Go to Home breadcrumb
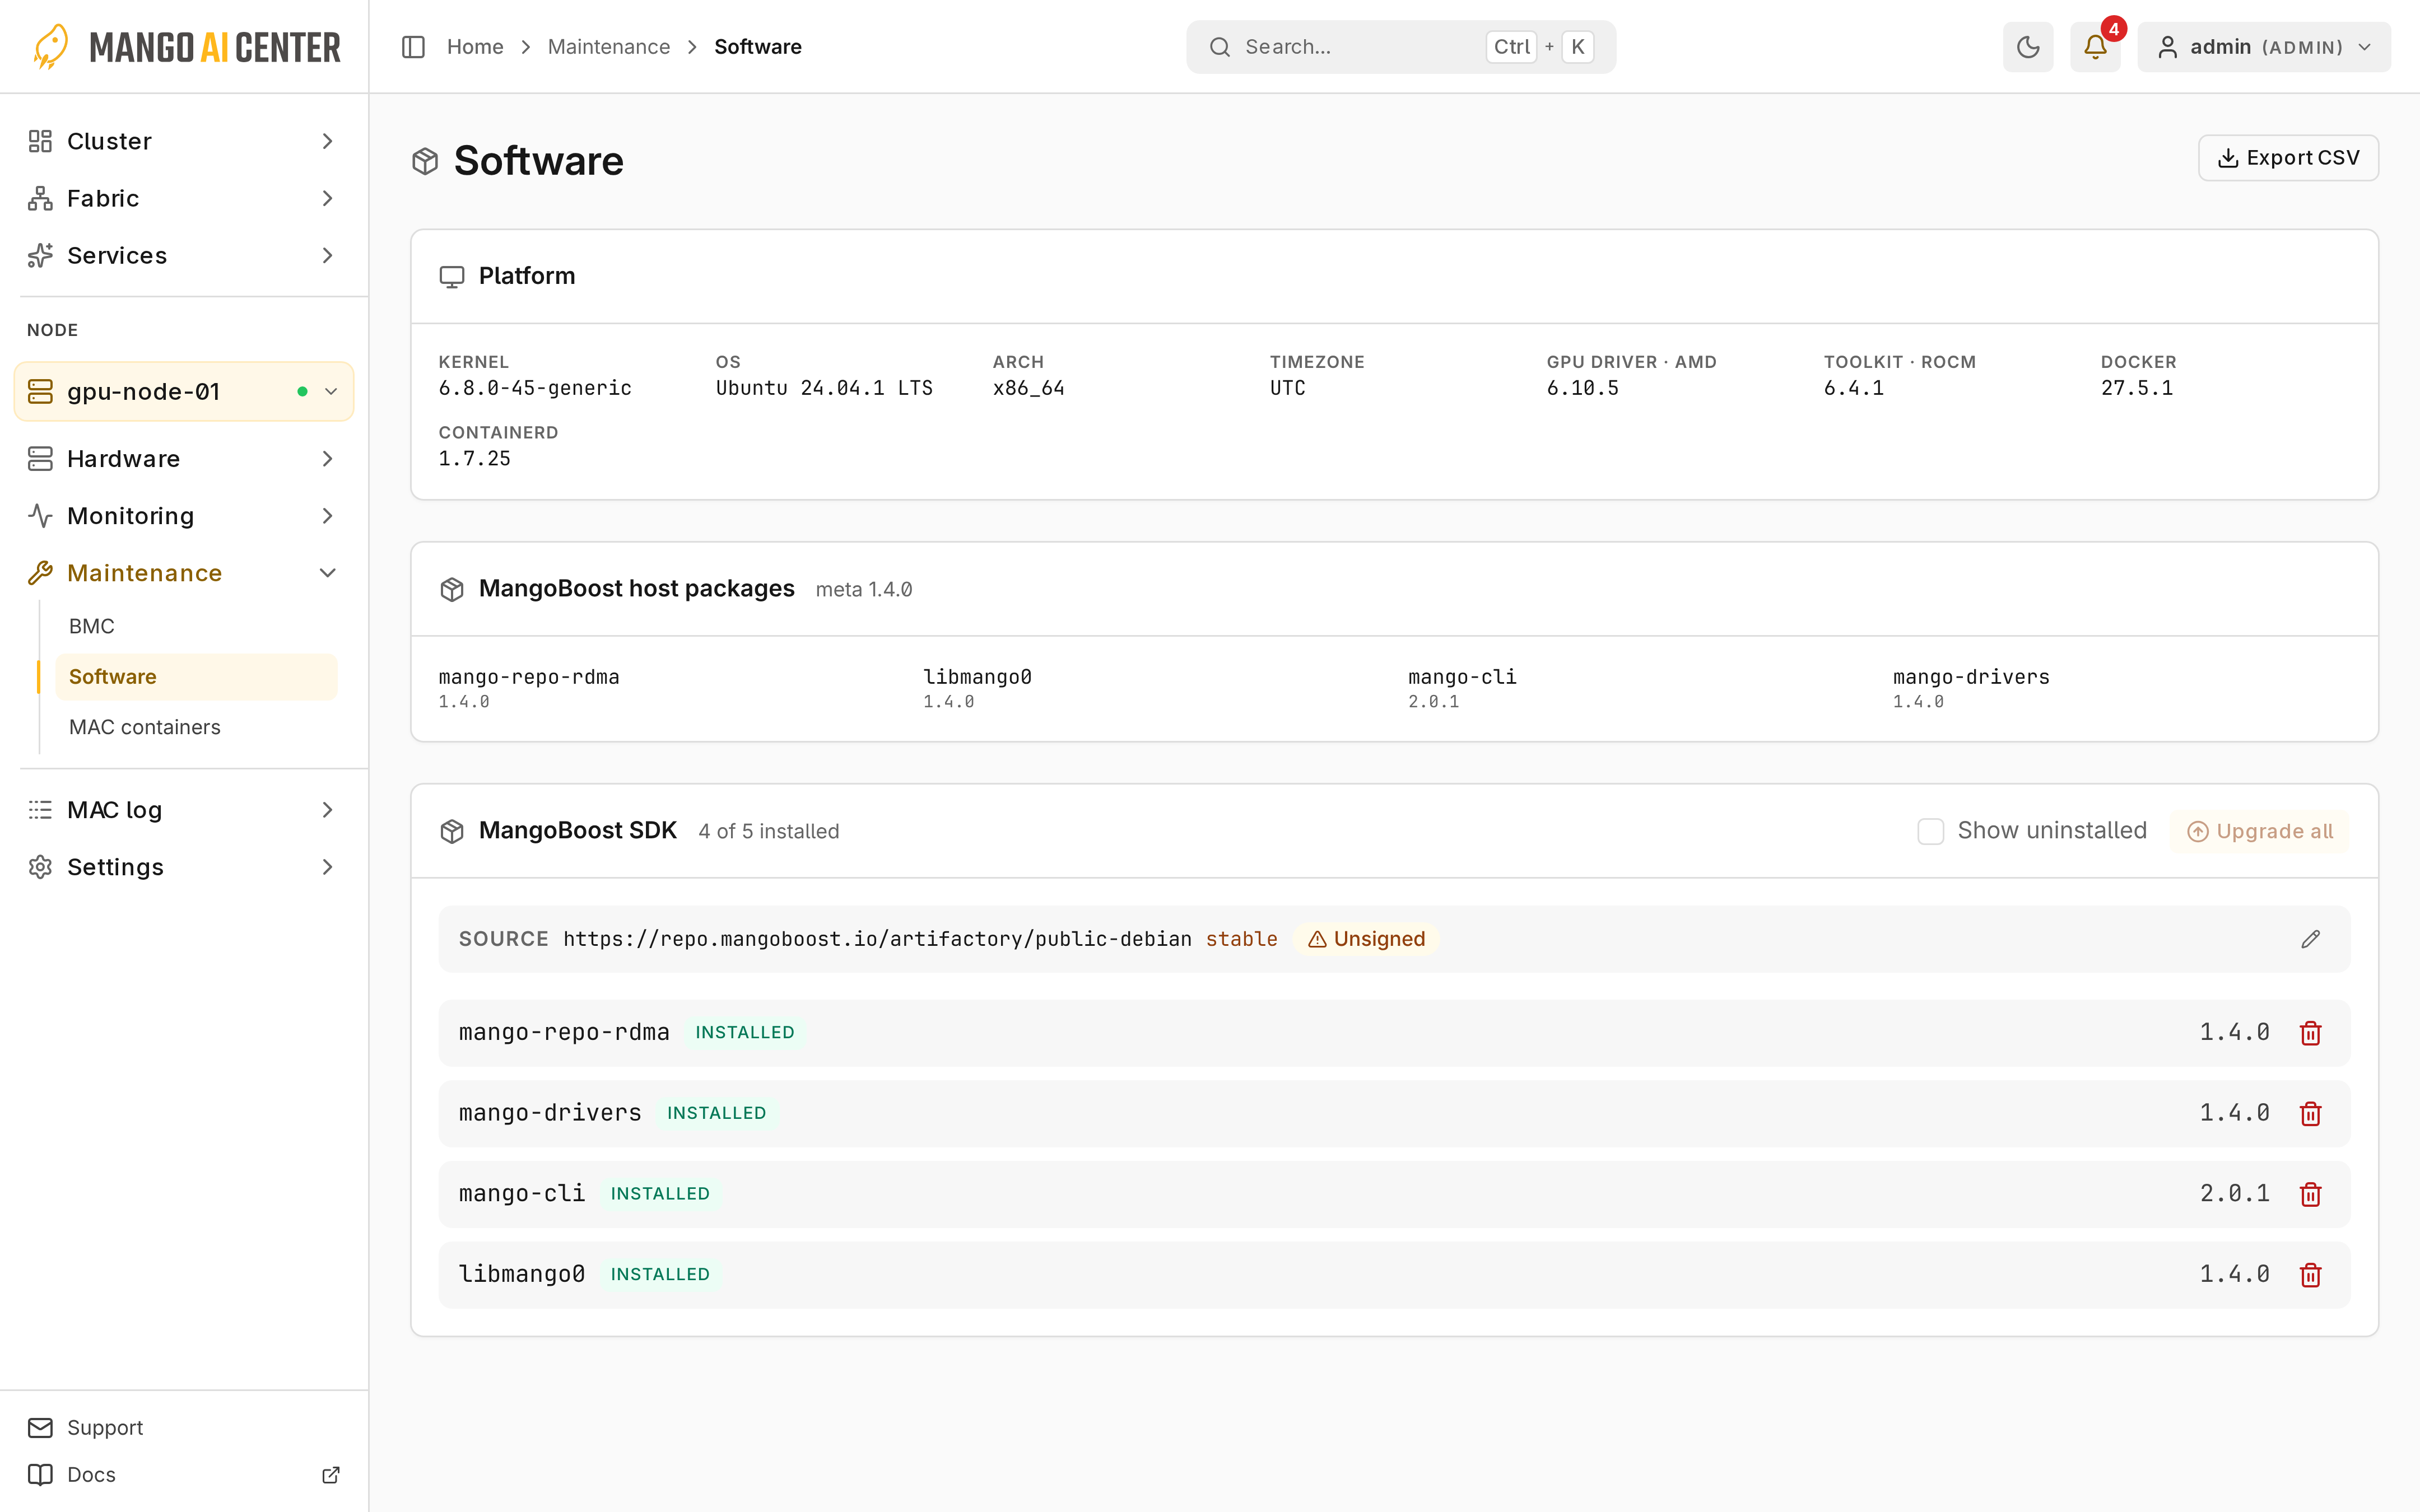The height and width of the screenshot is (1512, 2420). [475, 47]
